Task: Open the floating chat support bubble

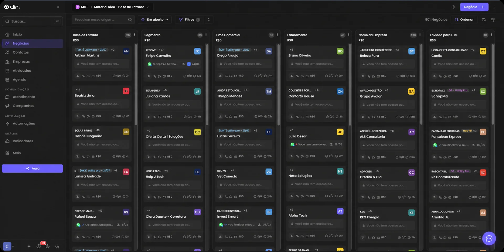Action: pyautogui.click(x=489, y=238)
